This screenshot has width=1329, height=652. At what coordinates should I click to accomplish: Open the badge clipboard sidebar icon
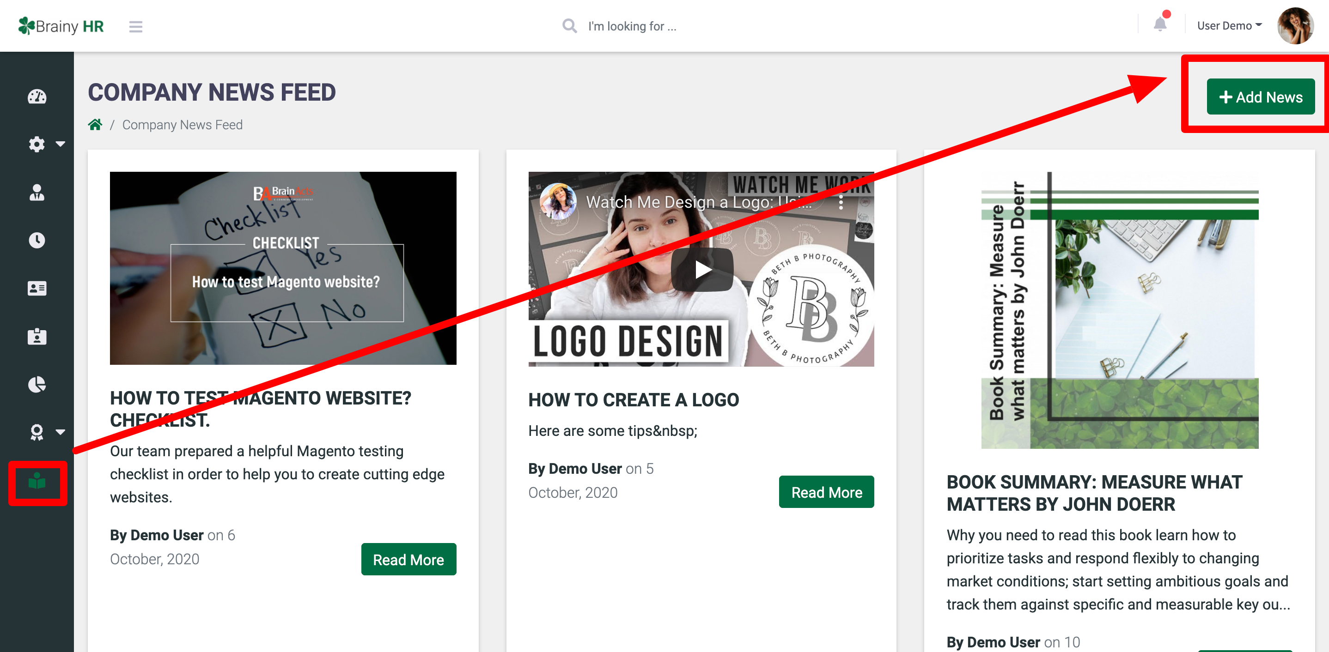(37, 336)
